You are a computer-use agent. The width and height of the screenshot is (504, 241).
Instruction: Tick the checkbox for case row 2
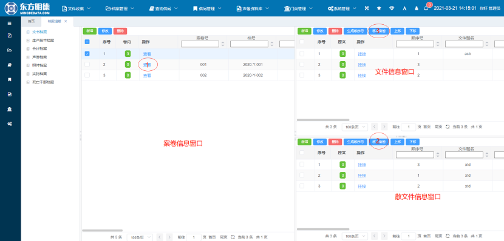[x=87, y=64]
